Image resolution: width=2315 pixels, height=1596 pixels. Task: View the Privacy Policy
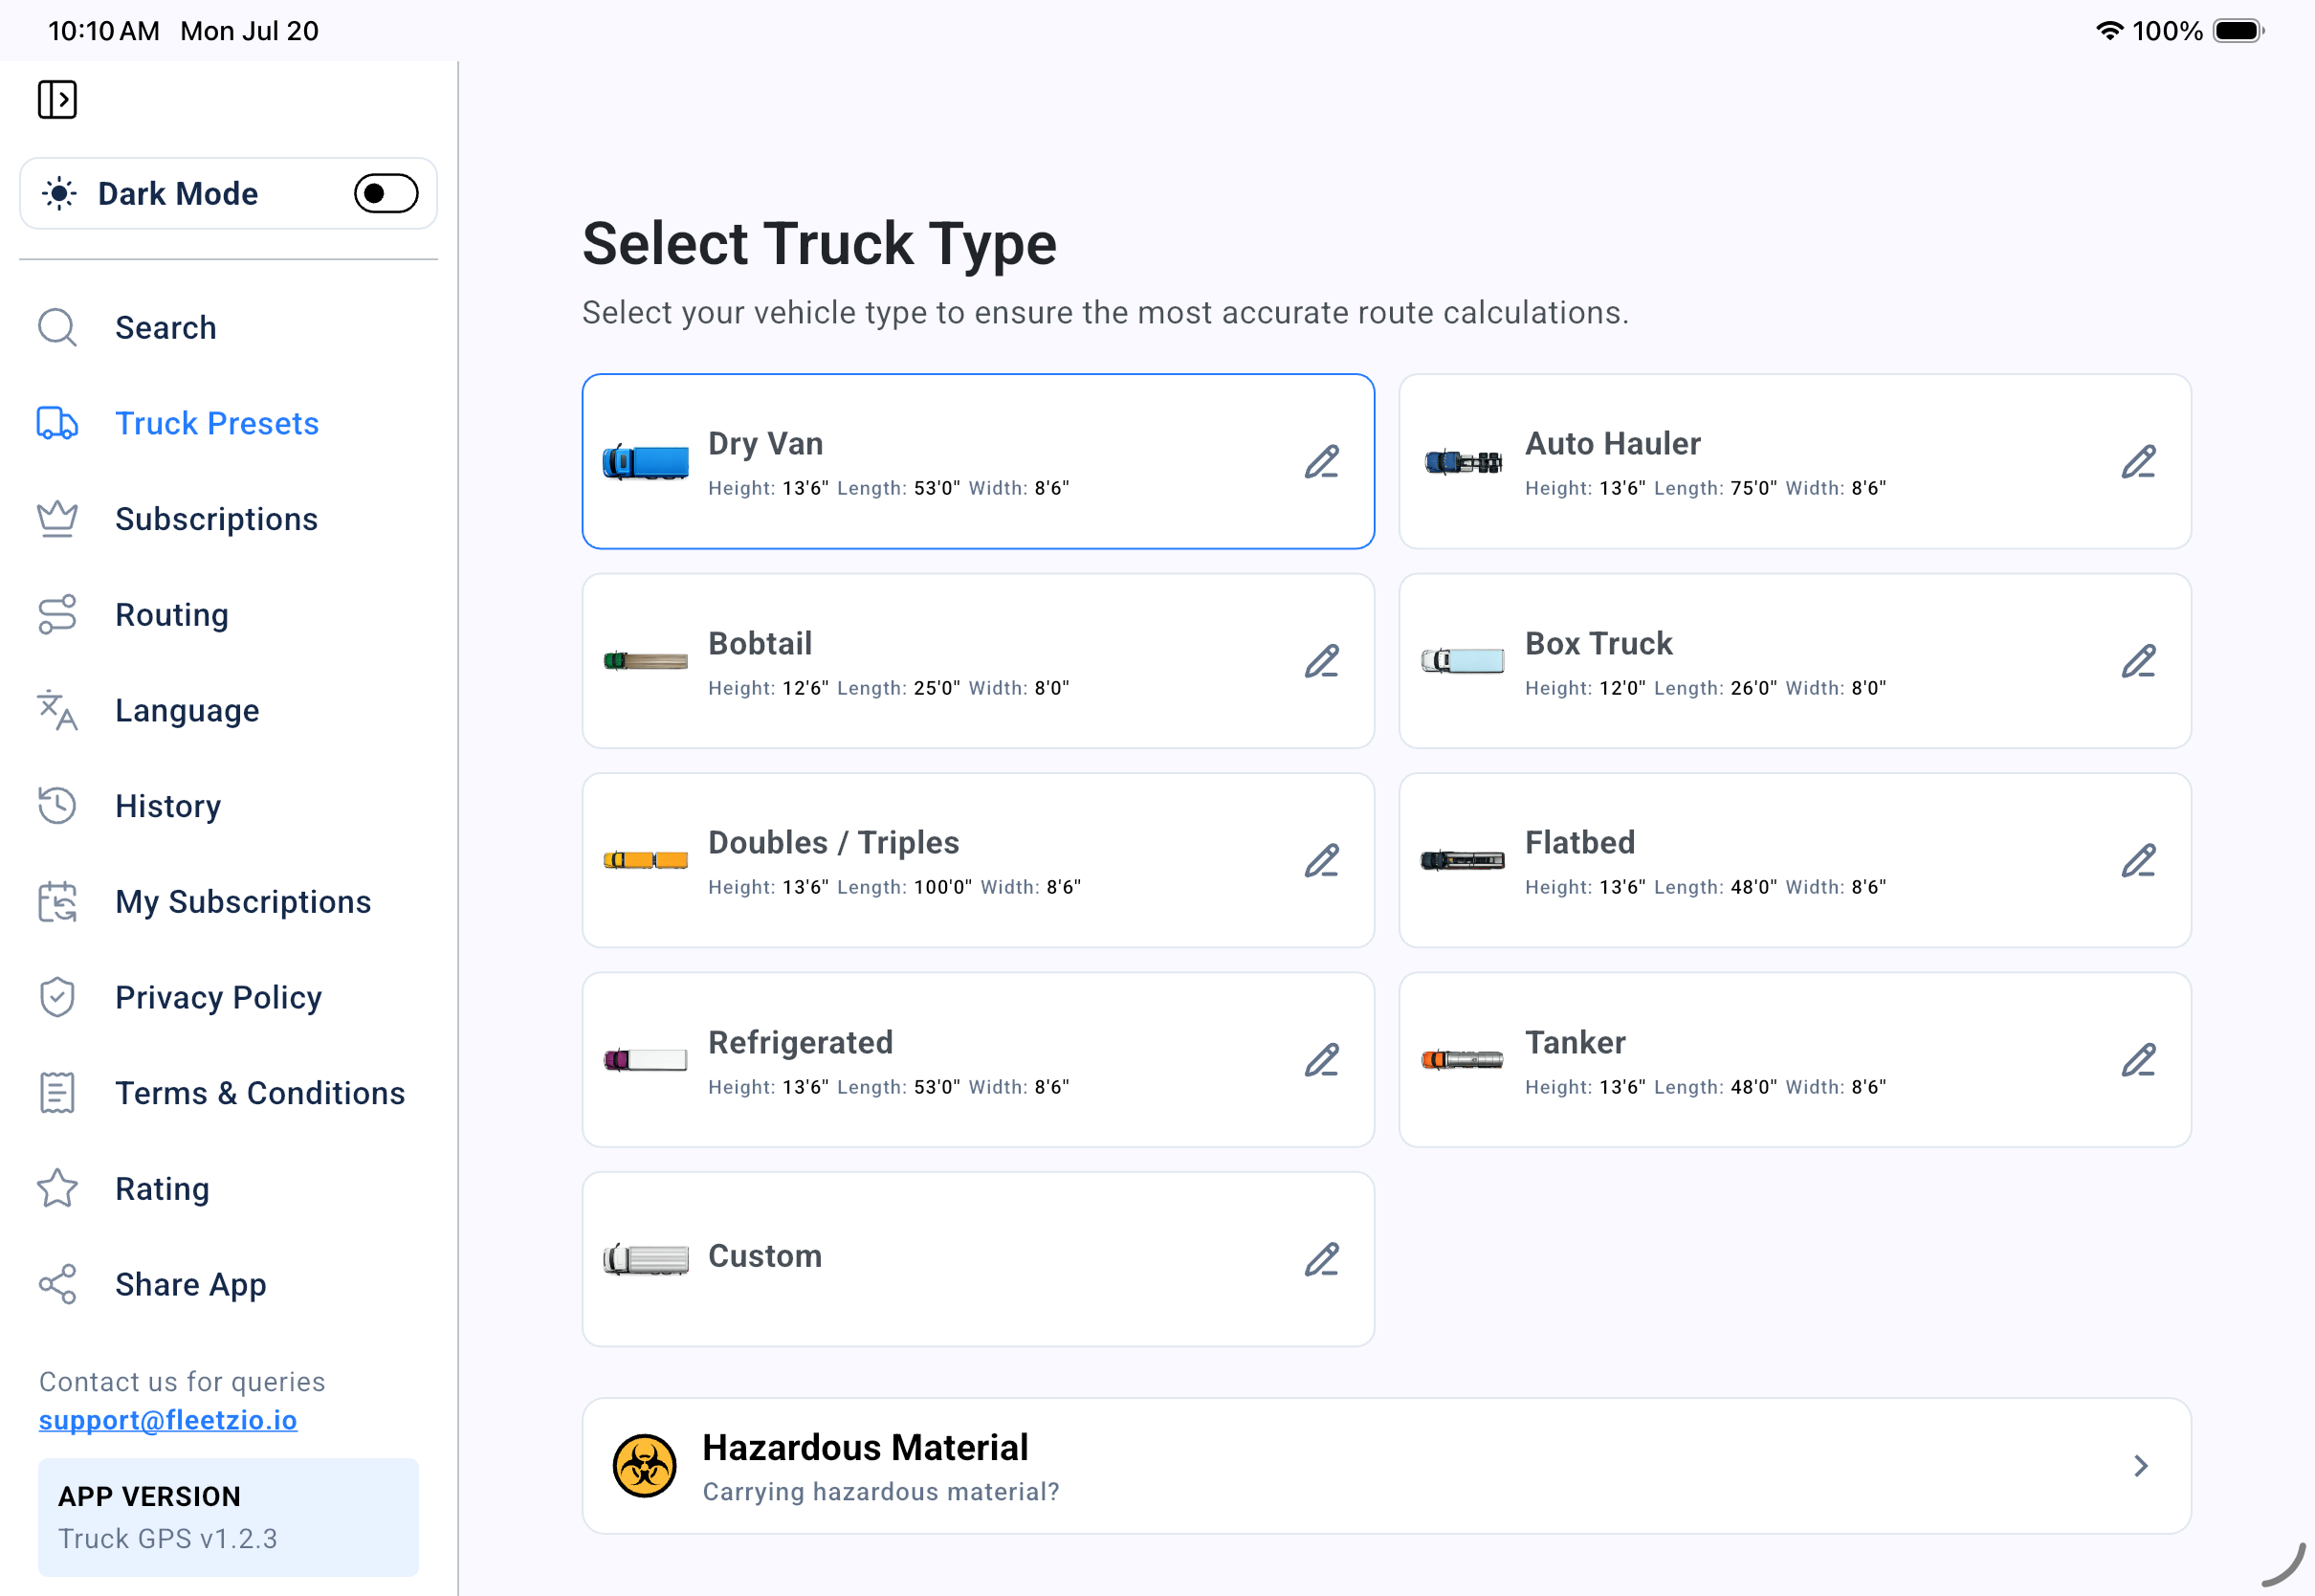tap(228, 997)
